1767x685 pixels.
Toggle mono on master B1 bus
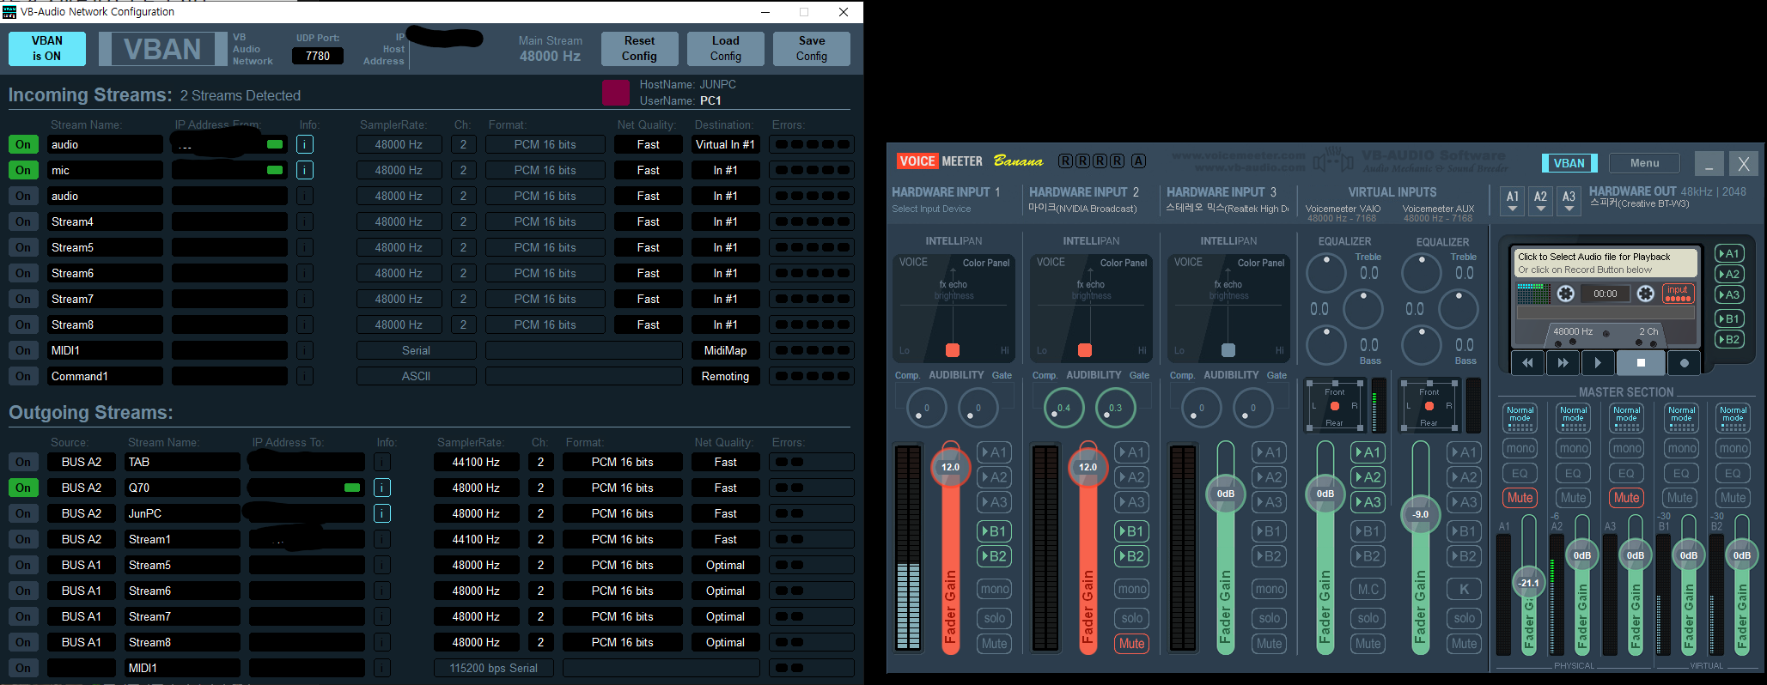tap(1679, 448)
